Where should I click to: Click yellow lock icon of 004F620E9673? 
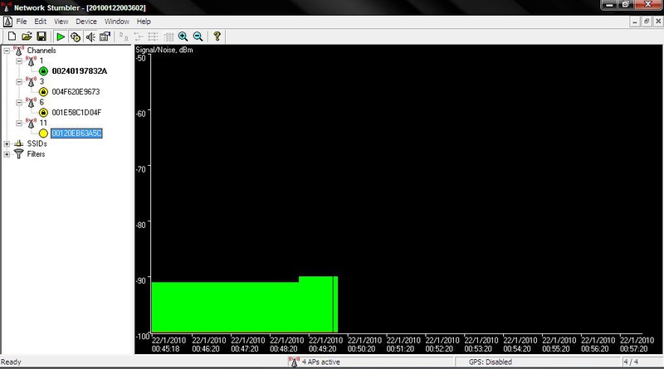(x=43, y=92)
